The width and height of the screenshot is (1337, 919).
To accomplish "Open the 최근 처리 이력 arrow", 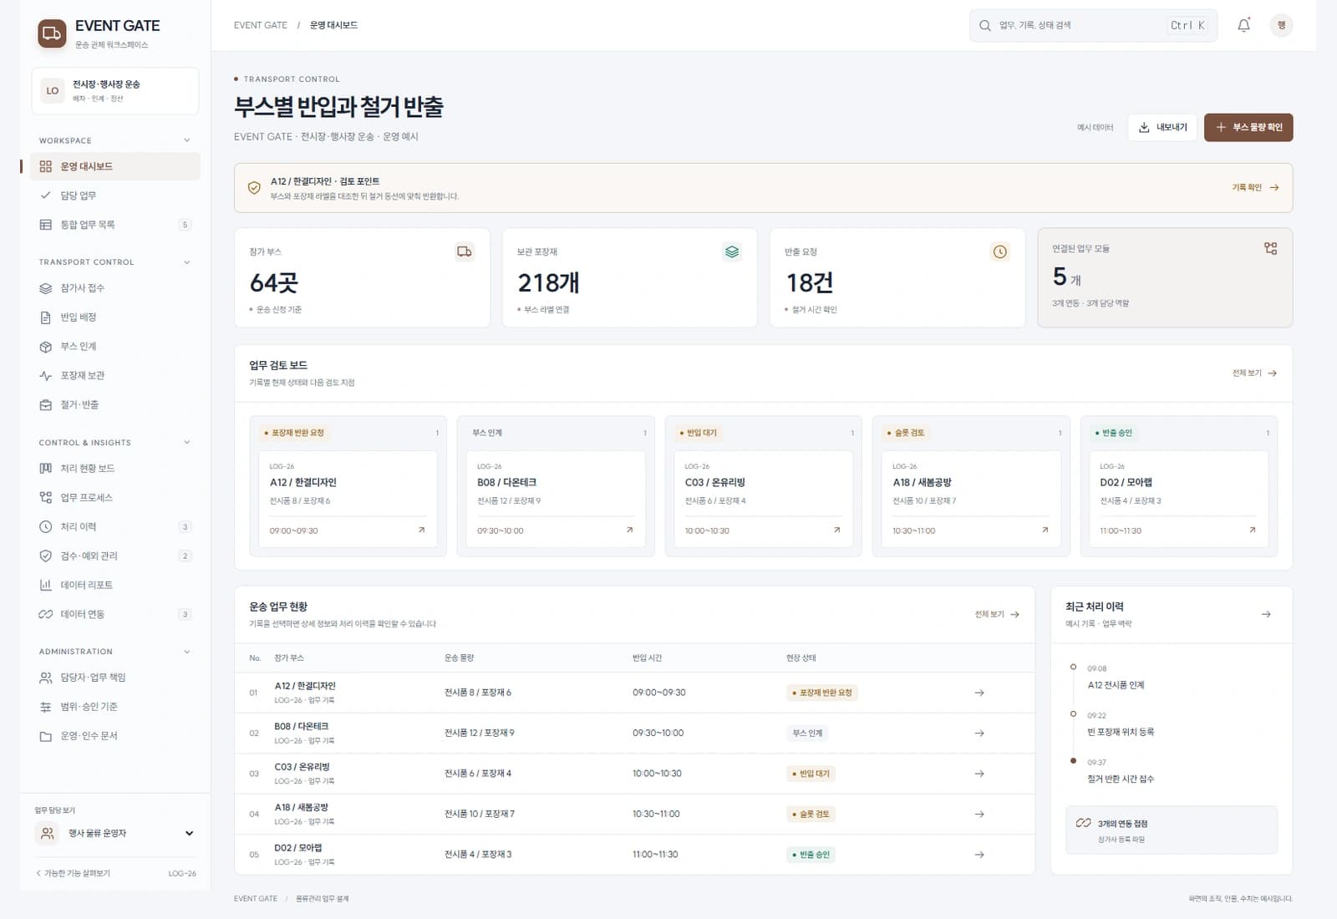I will 1266,614.
